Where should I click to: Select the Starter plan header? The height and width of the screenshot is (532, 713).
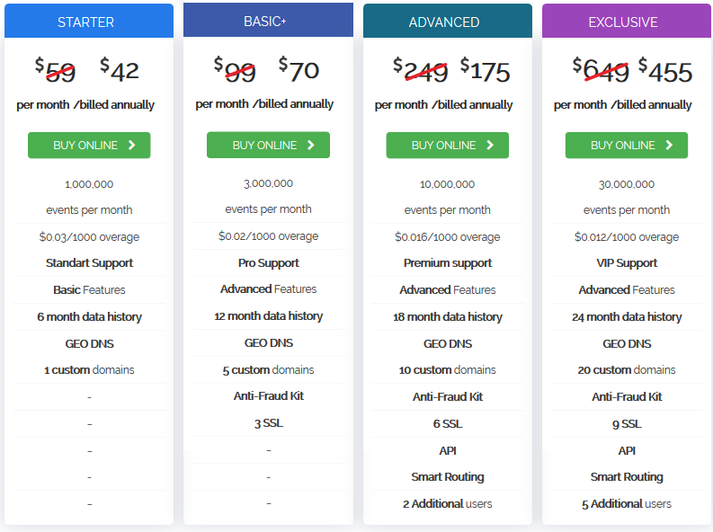[x=89, y=22]
